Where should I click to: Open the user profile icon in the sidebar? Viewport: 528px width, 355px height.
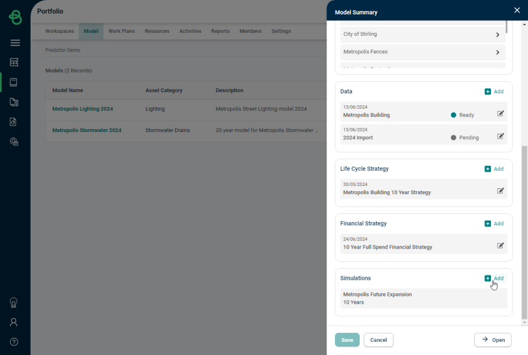pos(14,322)
